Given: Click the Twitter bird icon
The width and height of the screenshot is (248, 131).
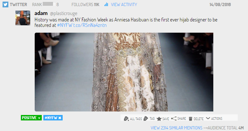Looking at the screenshot, I should [5, 4].
